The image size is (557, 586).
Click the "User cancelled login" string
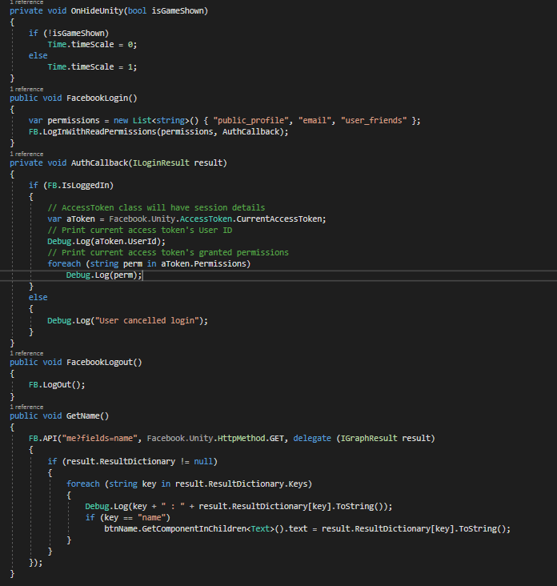[146, 321]
